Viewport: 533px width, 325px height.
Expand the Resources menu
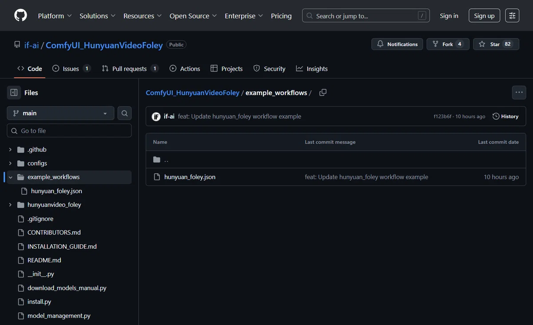click(x=143, y=16)
